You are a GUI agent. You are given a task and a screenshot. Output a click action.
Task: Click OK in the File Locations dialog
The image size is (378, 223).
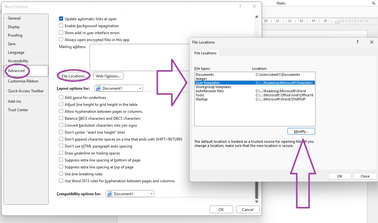340,176
